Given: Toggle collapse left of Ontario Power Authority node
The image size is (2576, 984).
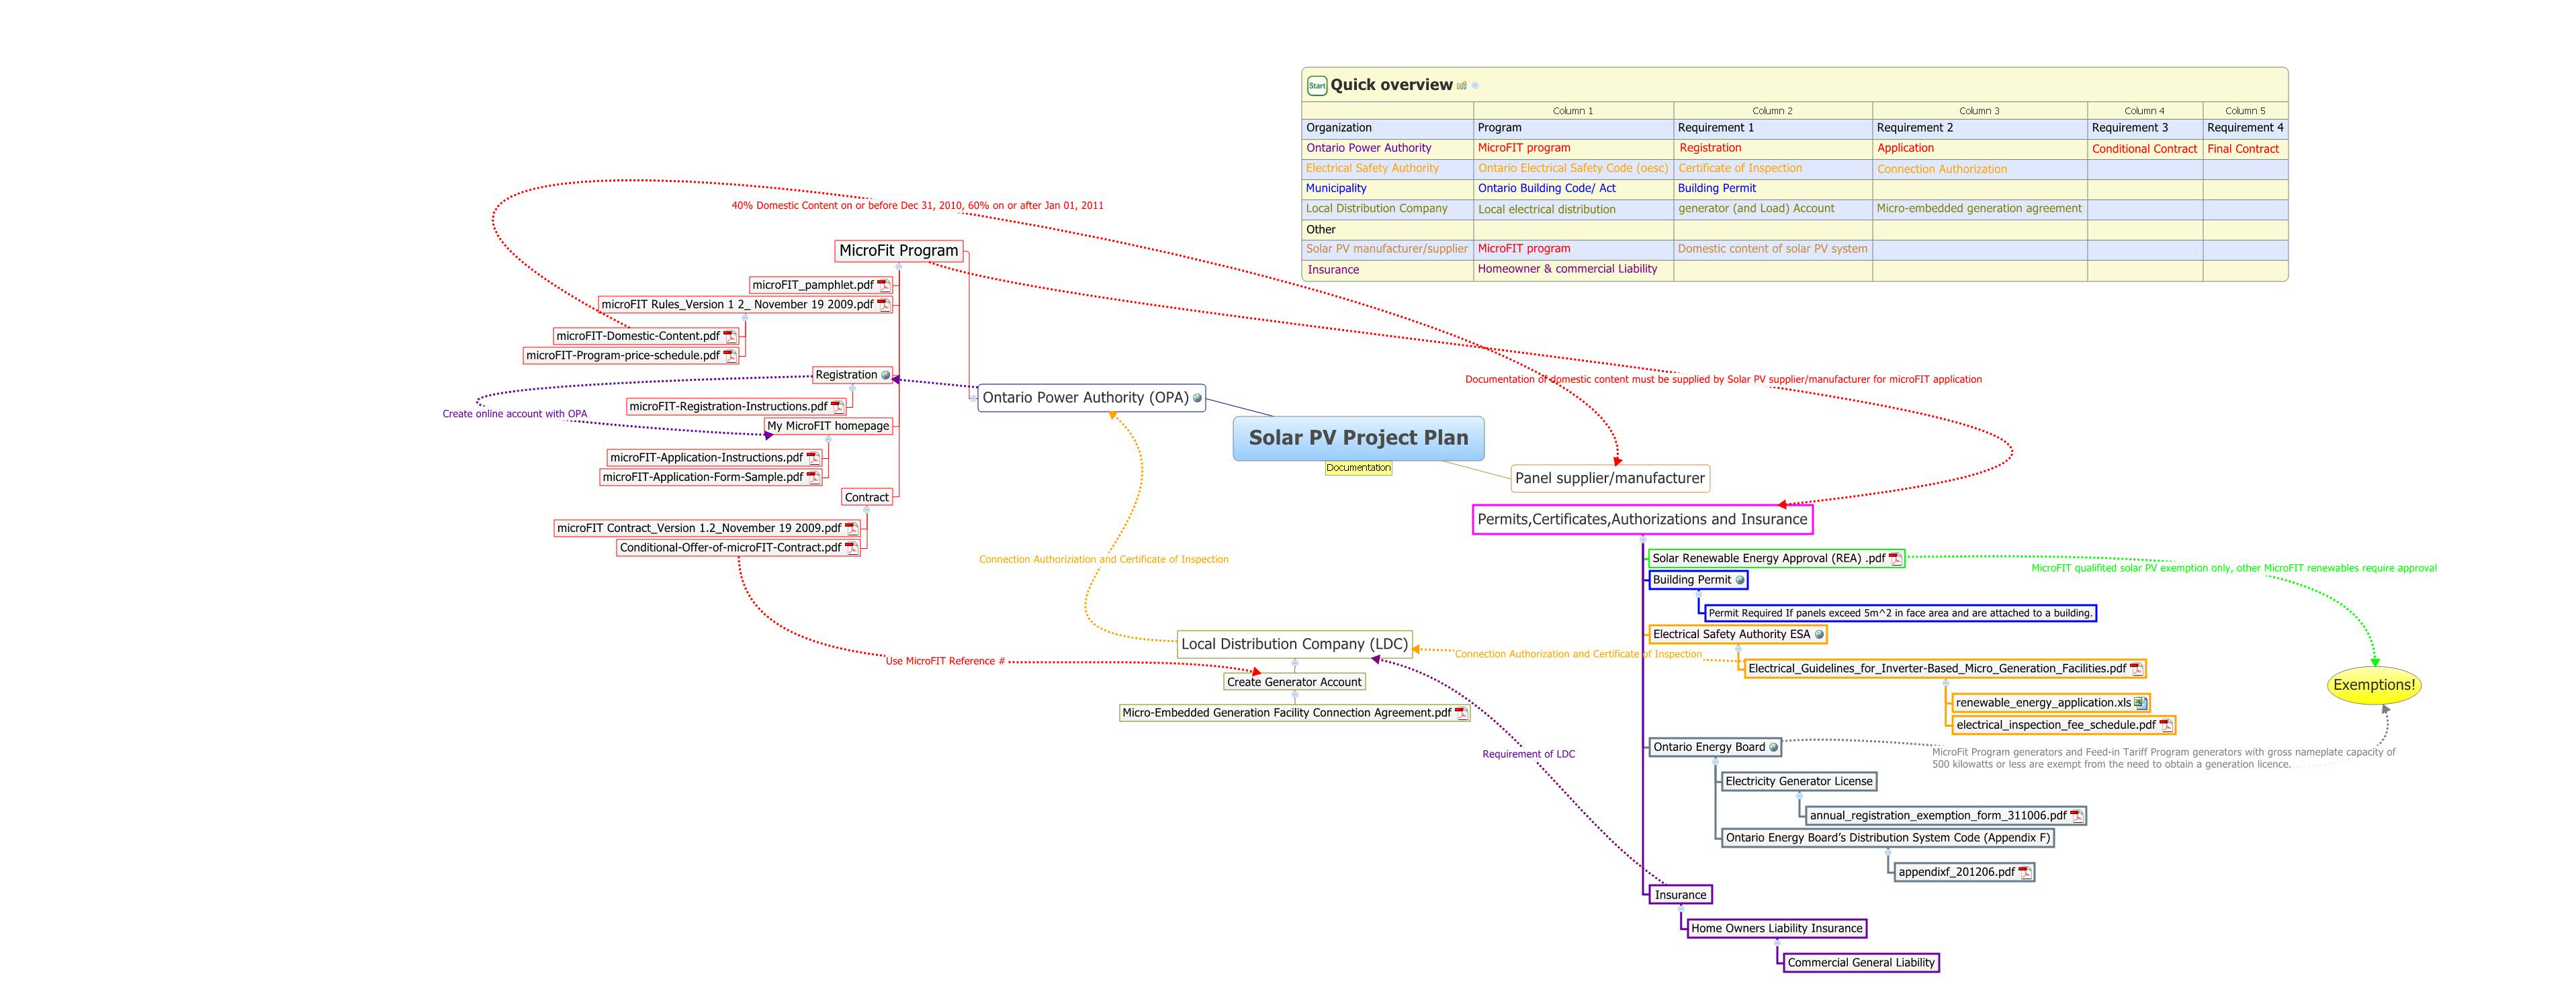Looking at the screenshot, I should 972,398.
